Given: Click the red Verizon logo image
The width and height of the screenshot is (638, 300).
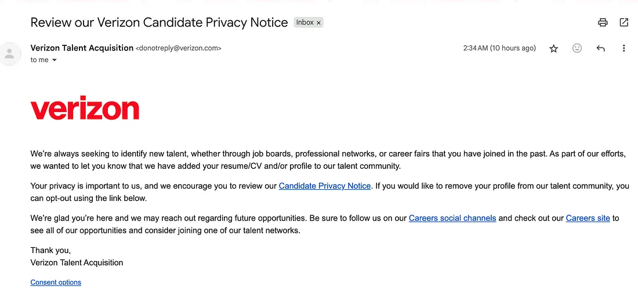Looking at the screenshot, I should [85, 107].
